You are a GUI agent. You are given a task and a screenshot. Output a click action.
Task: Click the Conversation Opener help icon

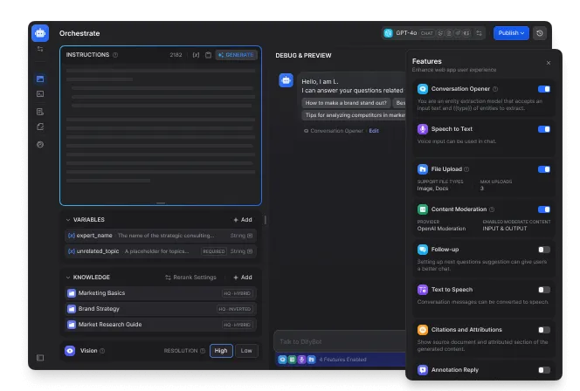point(497,89)
